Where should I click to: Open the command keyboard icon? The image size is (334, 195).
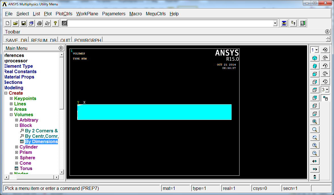[x=64, y=23]
